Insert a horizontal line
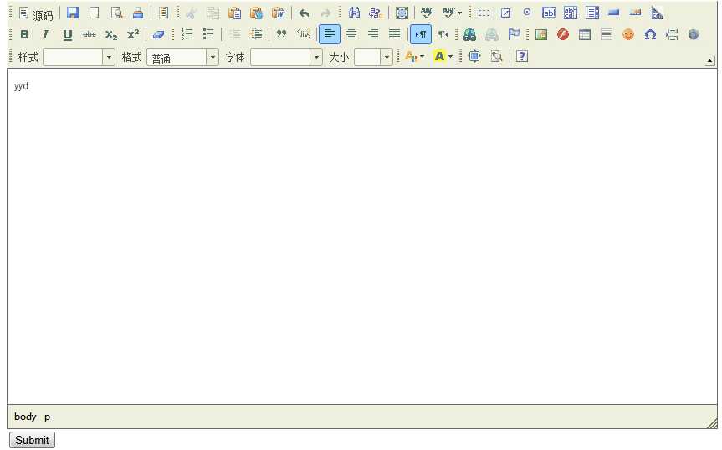This screenshot has height=450, width=722. (x=607, y=34)
